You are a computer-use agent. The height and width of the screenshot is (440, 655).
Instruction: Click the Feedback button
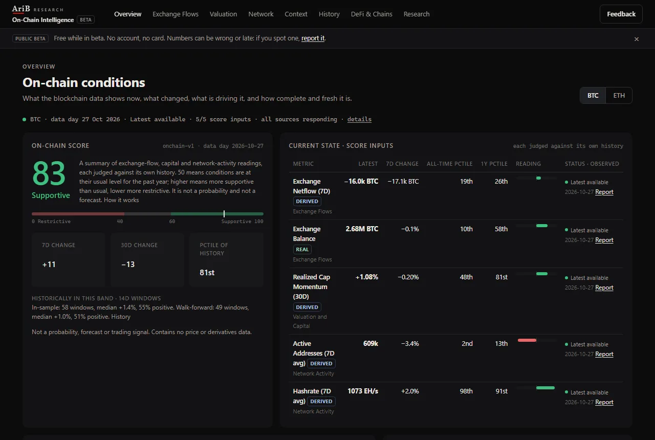click(x=621, y=14)
